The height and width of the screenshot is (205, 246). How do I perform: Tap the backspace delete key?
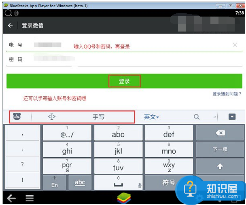click(x=220, y=133)
